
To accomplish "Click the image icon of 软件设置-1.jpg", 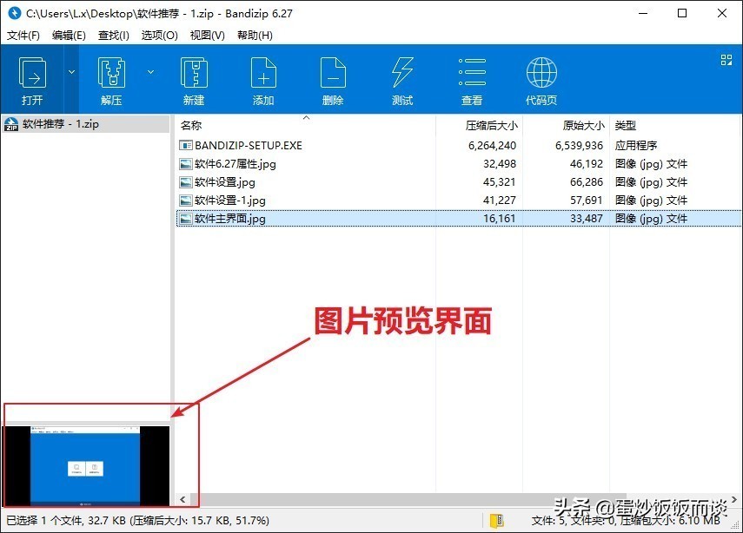I will point(186,201).
